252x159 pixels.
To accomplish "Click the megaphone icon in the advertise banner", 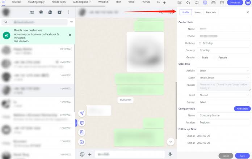I will pos(7,35).
